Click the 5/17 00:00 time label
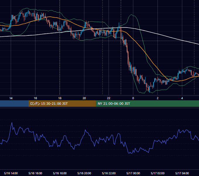The width and height of the screenshot is (199, 176). pyautogui.click(x=133, y=173)
